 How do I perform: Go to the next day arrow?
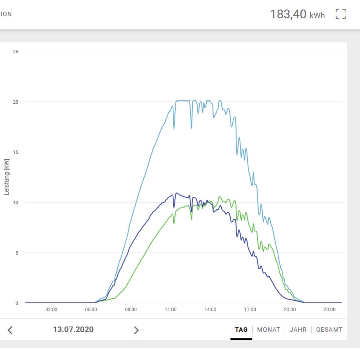(136, 330)
